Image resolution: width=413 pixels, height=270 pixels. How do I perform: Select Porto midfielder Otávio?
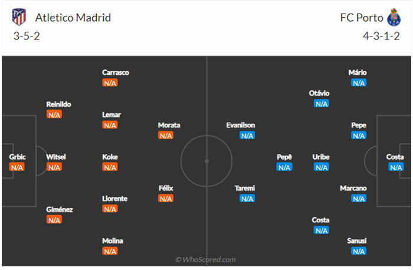(x=319, y=93)
